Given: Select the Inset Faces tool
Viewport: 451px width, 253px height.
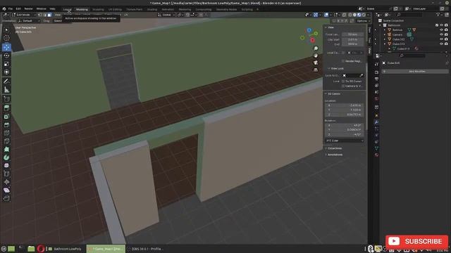Looking at the screenshot, I should [x=6, y=117].
